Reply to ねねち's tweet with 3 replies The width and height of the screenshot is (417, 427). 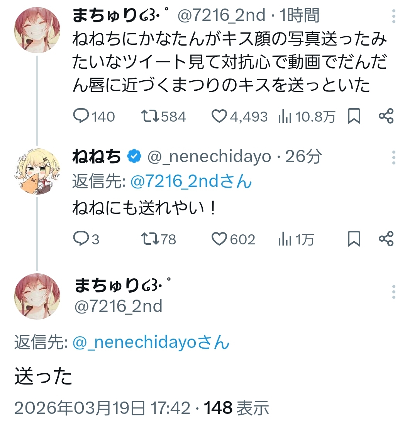[81, 239]
